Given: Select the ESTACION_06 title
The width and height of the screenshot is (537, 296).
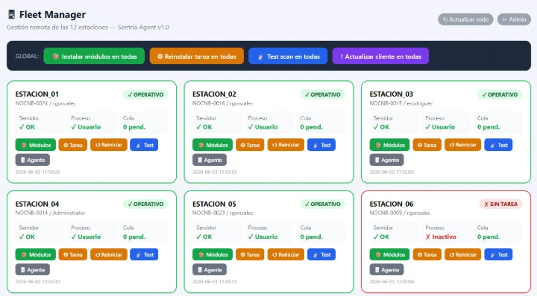Looking at the screenshot, I should pyautogui.click(x=391, y=204).
